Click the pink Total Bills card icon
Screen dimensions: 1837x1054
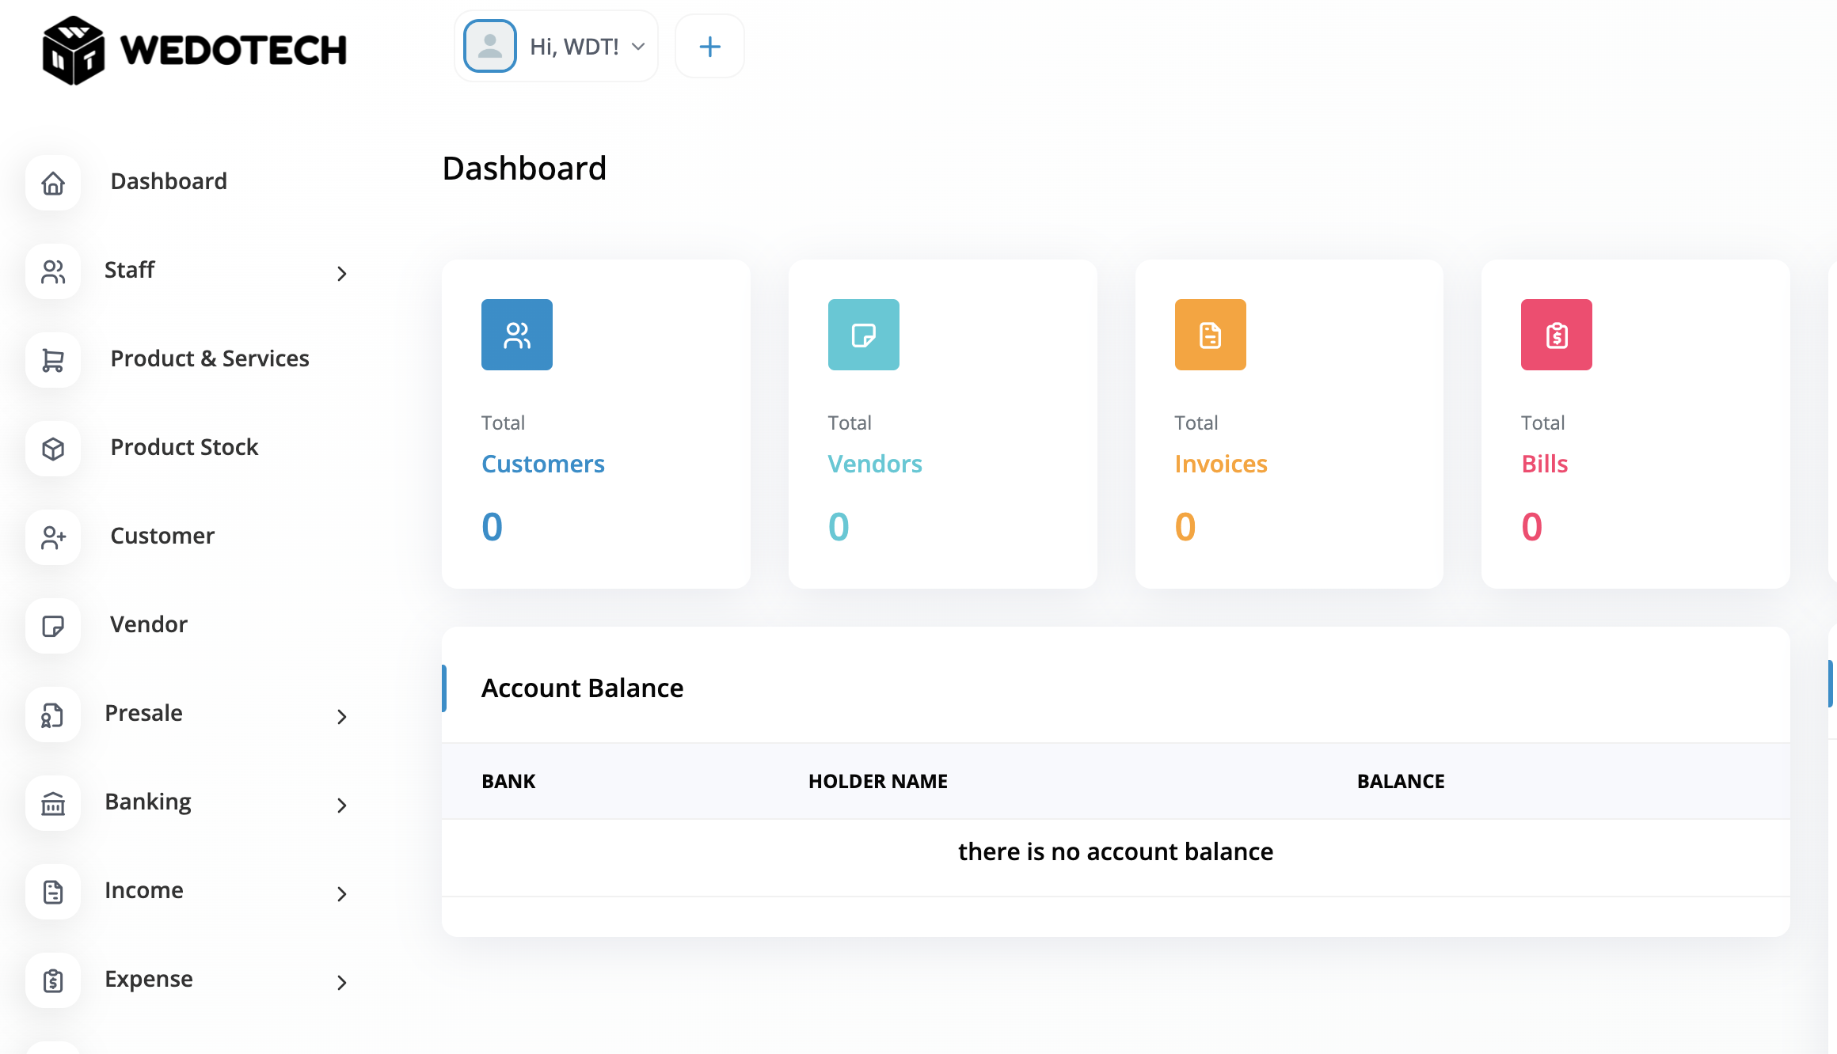(1556, 335)
